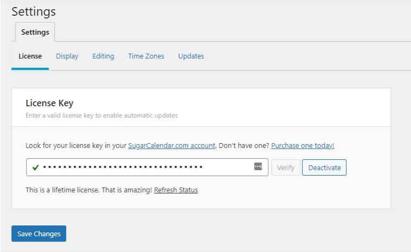Image resolution: width=411 pixels, height=252 pixels.
Task: Open the Time Zones tab
Action: click(x=146, y=56)
